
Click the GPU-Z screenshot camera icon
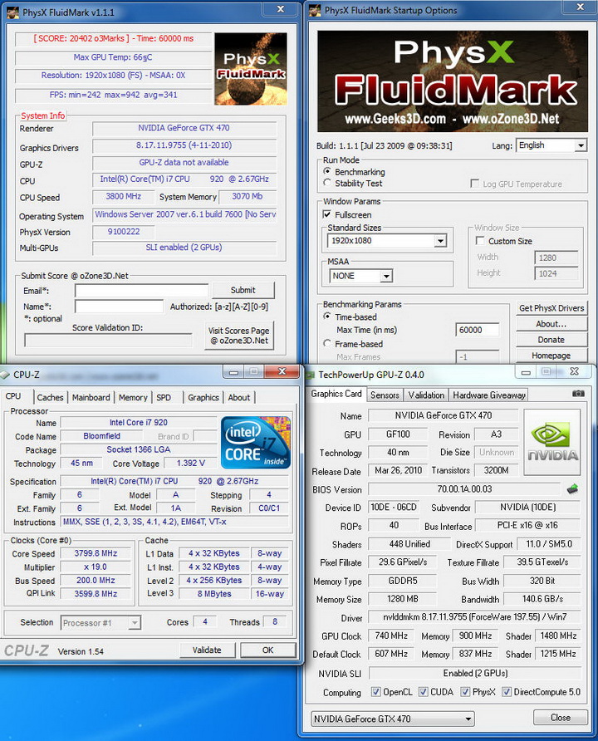pos(578,394)
